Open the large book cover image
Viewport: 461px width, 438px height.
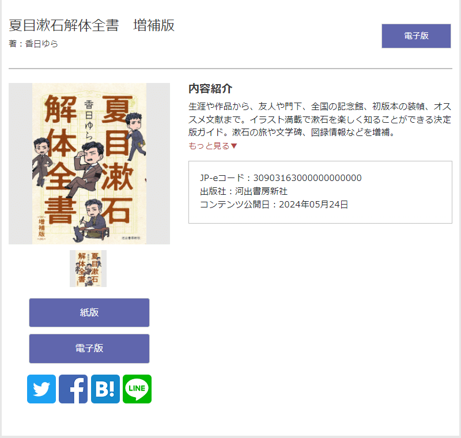(89, 164)
